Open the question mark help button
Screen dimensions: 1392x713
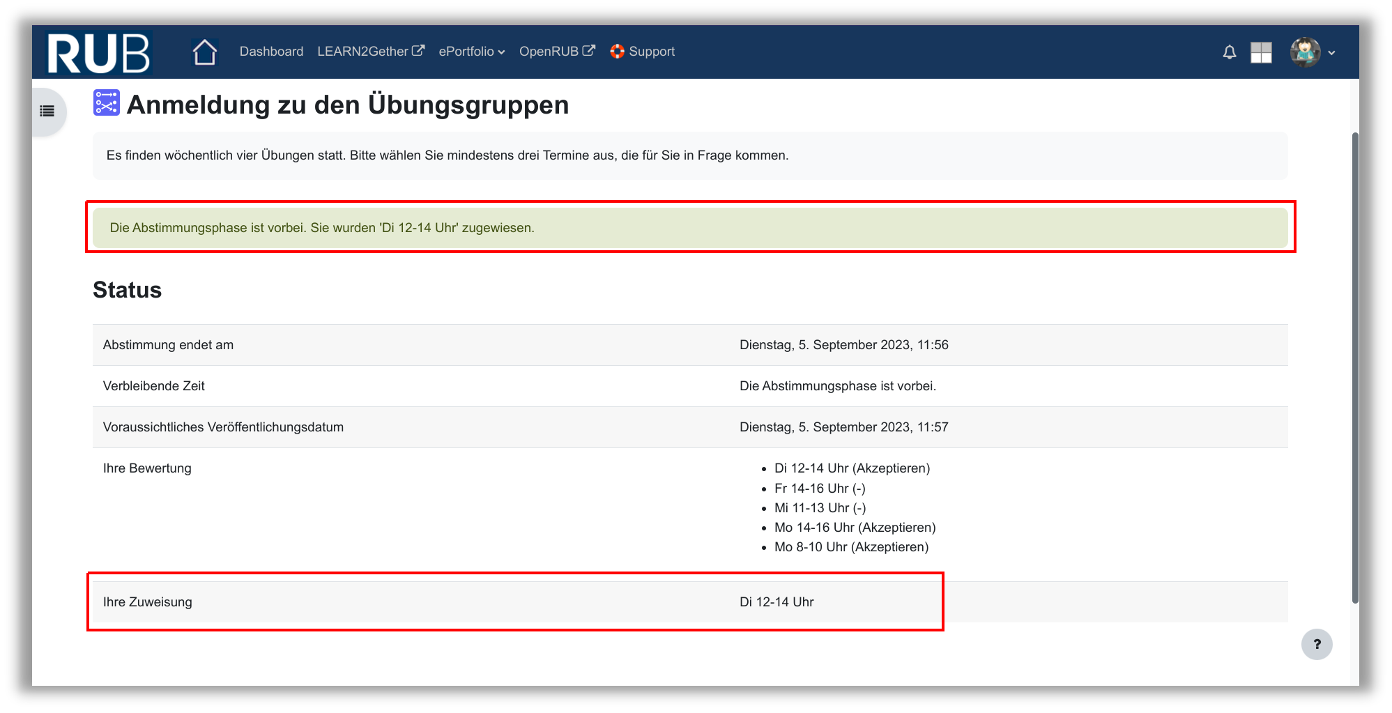click(1316, 645)
